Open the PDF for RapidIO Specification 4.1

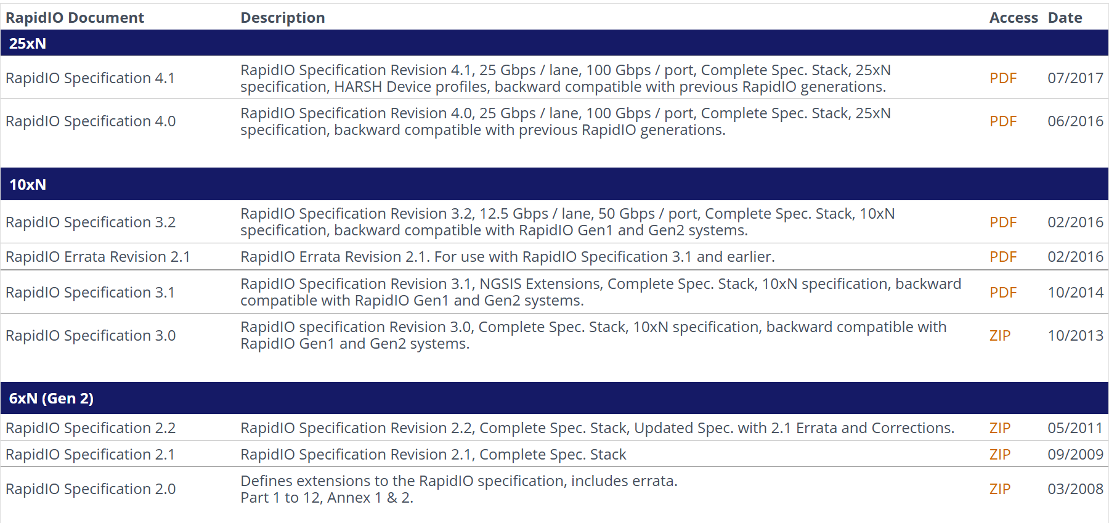pos(1002,78)
